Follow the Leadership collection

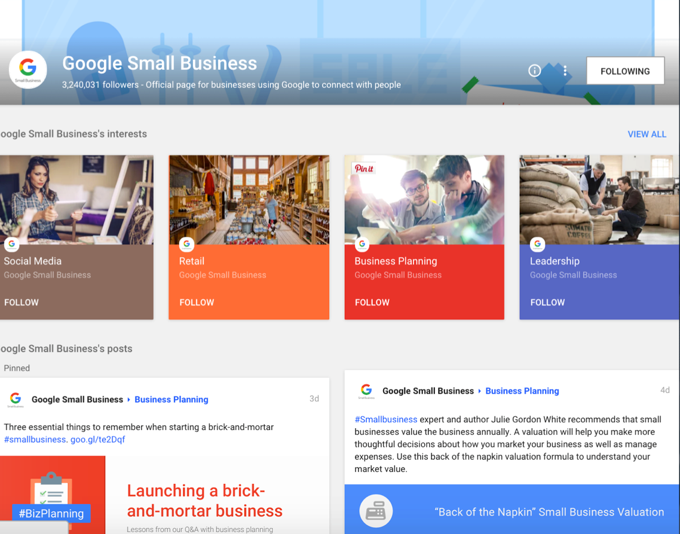[x=547, y=302]
